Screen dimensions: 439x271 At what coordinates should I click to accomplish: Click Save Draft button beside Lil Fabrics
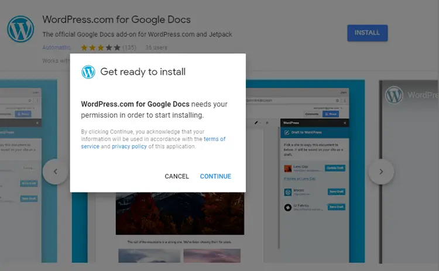pos(336,207)
